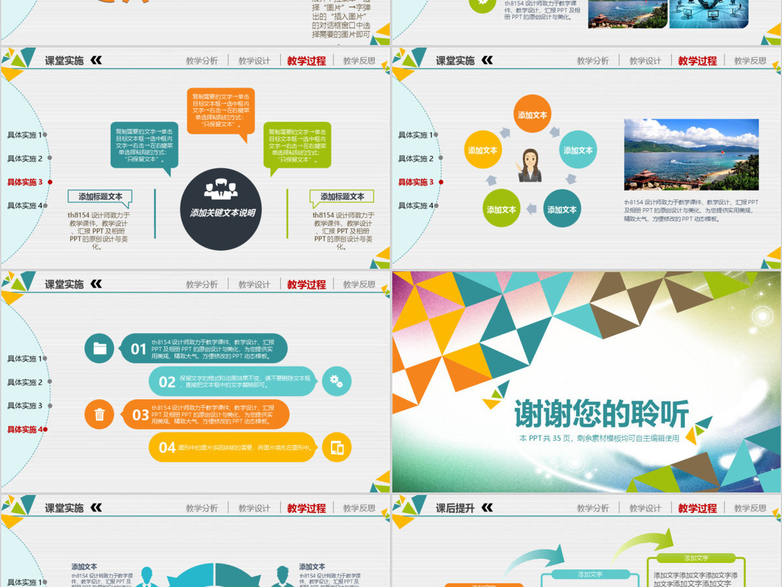Click the right person silhouette icon on the bottom-left slide
The image size is (782, 587).
click(x=282, y=576)
